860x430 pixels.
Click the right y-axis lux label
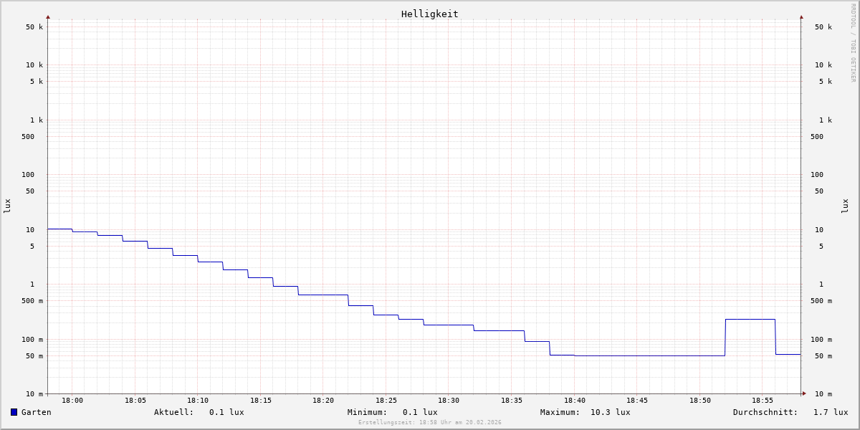click(845, 206)
